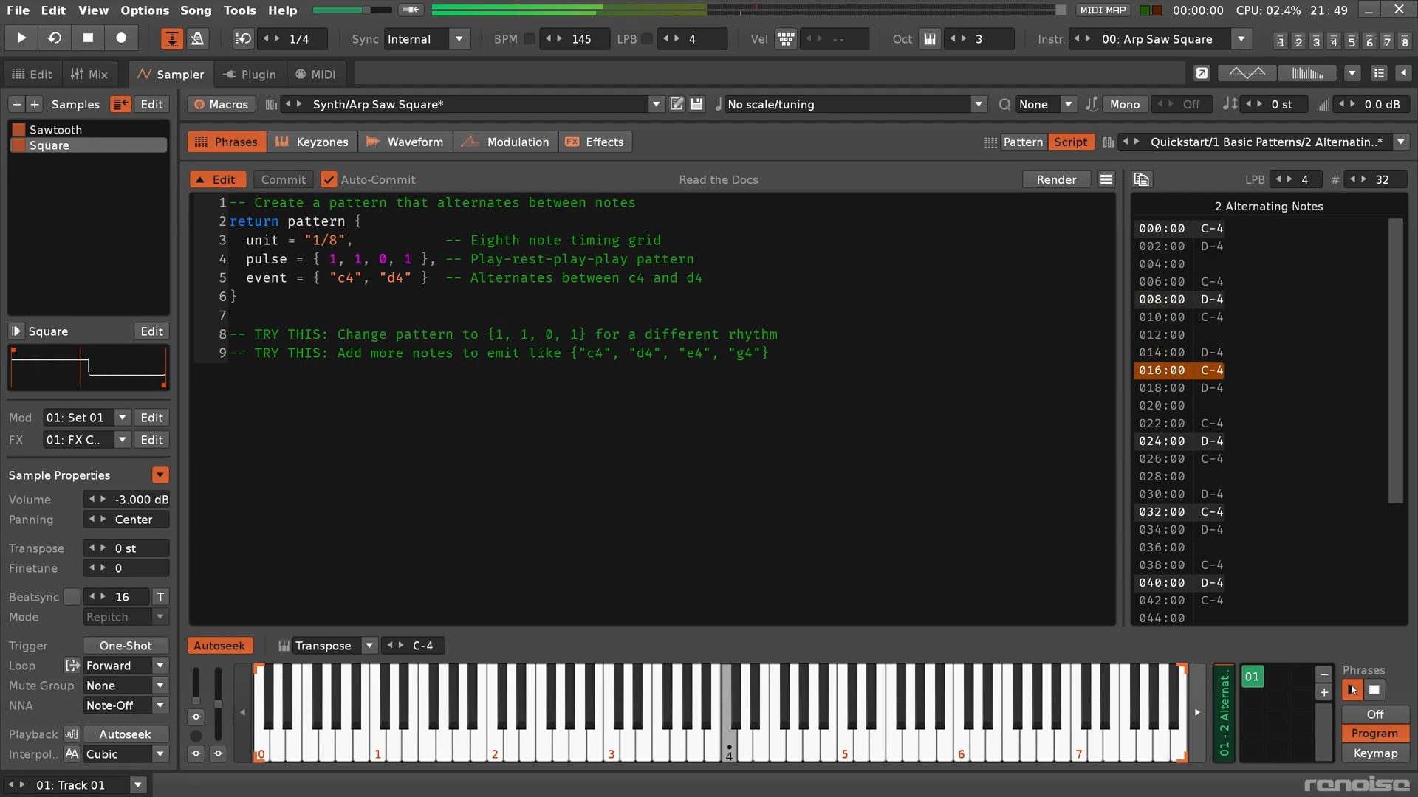Toggle the Auto-Commit checkbox
This screenshot has height=797, width=1418.
click(x=329, y=179)
